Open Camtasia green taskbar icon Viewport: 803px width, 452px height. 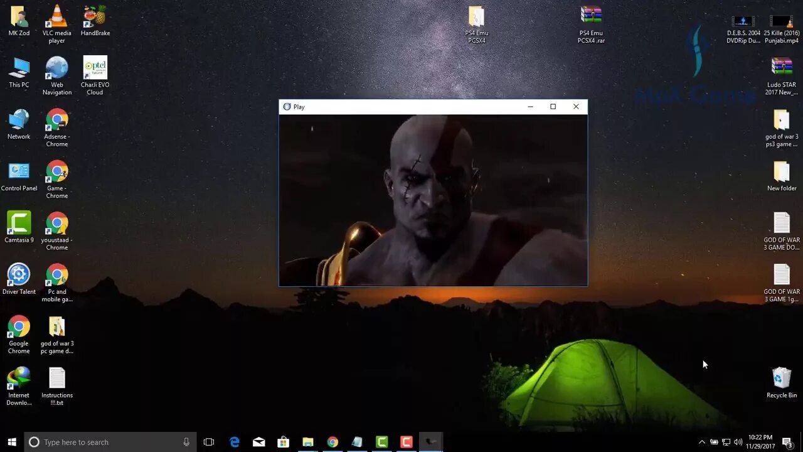pyautogui.click(x=381, y=442)
